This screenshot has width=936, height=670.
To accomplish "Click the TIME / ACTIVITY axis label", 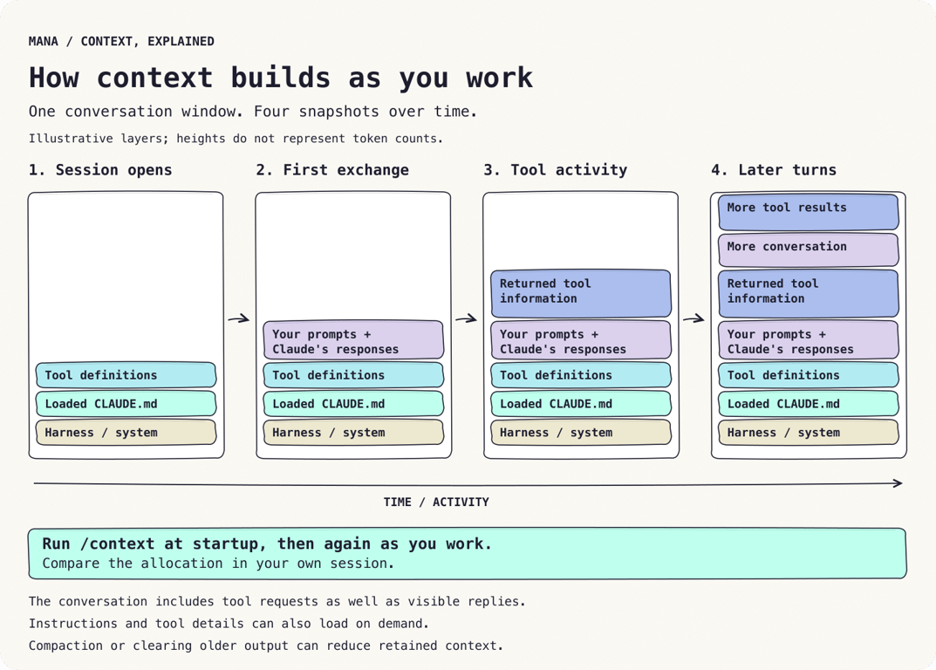I will click(436, 502).
